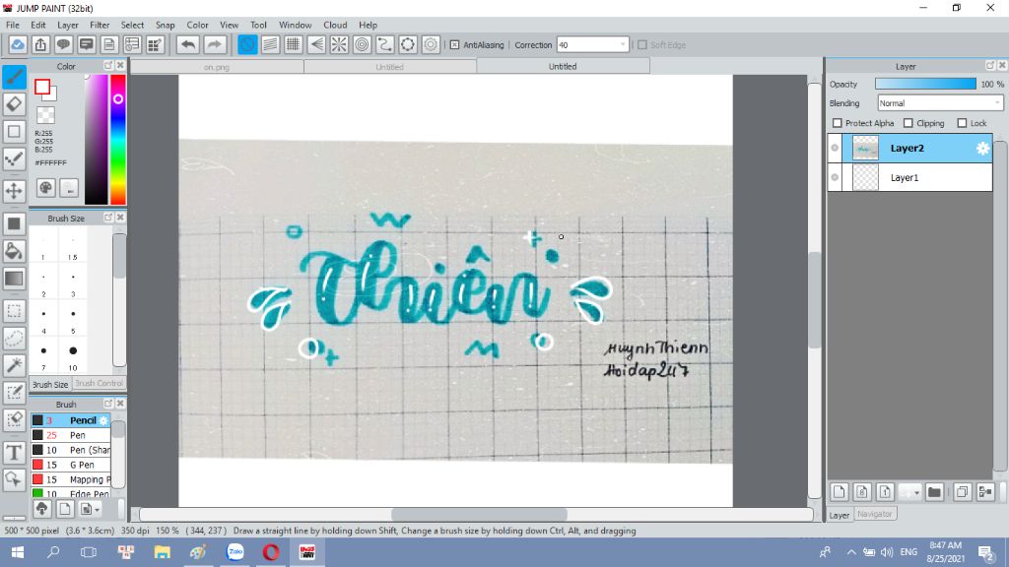Open the add-layer-type dropdown arrow

916,492
